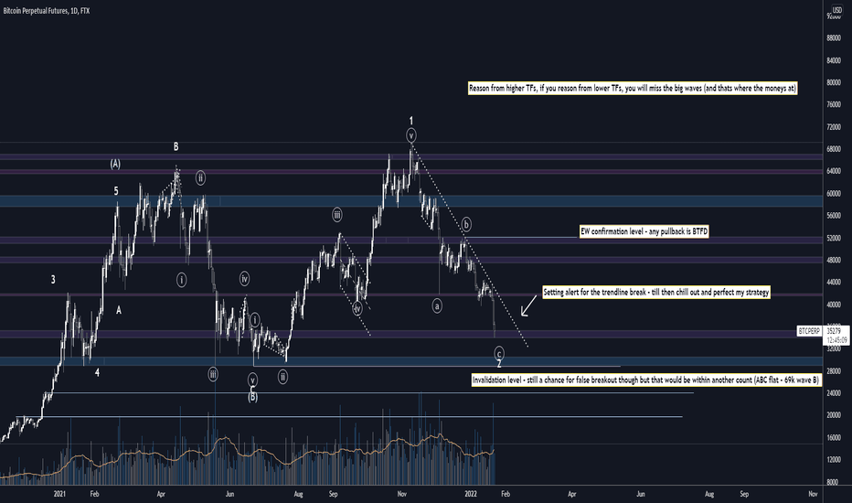The height and width of the screenshot is (503, 852).
Task: Select wave label 2 near the current low
Action: tap(499, 364)
